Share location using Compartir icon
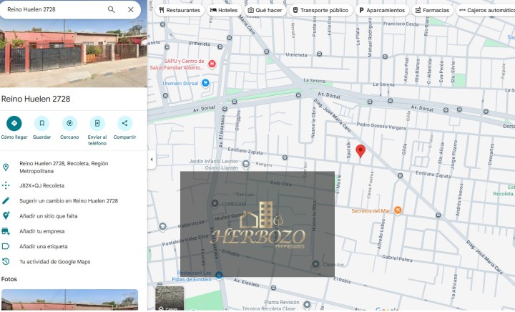 tap(124, 123)
